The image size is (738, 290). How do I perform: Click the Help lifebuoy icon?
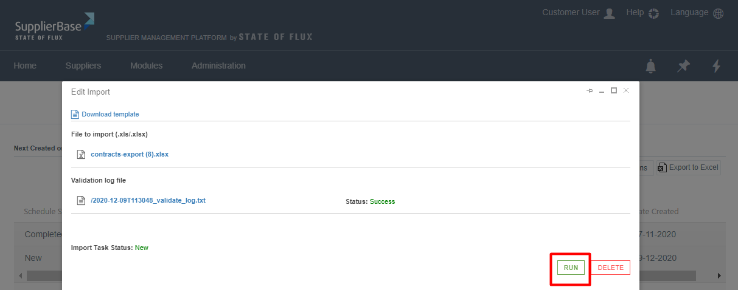[654, 13]
